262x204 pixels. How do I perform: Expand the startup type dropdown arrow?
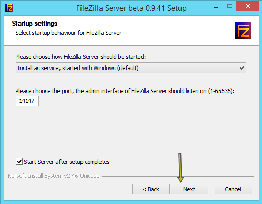(x=241, y=68)
